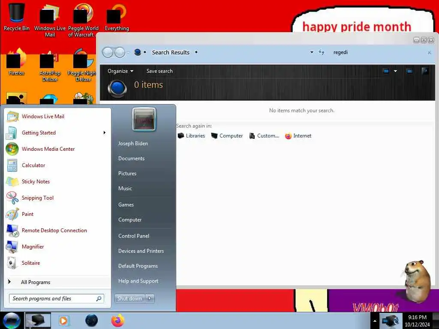Launch Windows Media Center
The image size is (439, 329).
point(57,149)
